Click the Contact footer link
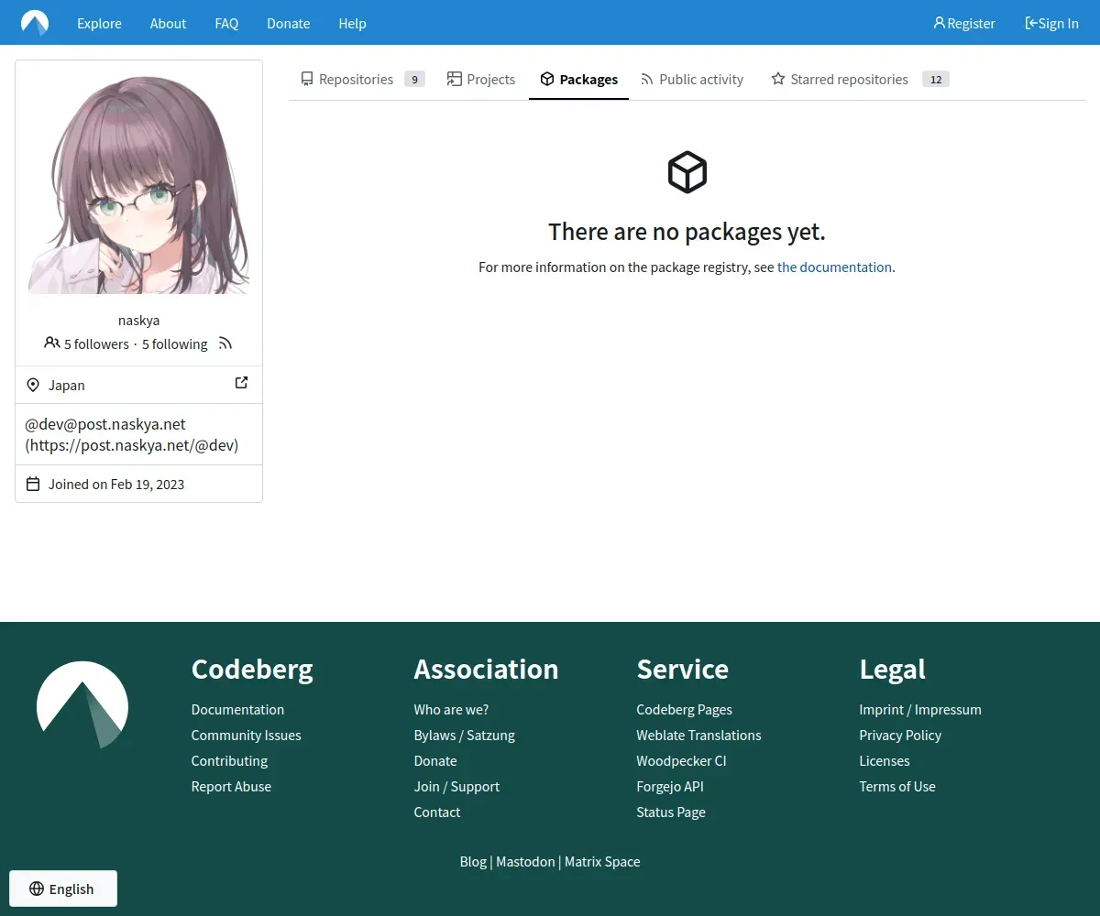1100x916 pixels. pyautogui.click(x=437, y=812)
